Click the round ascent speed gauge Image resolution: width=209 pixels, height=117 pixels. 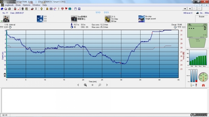point(203,77)
